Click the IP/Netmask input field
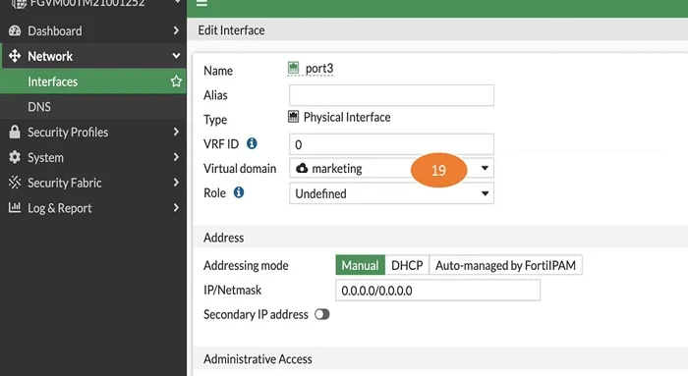Image resolution: width=688 pixels, height=376 pixels. click(438, 291)
